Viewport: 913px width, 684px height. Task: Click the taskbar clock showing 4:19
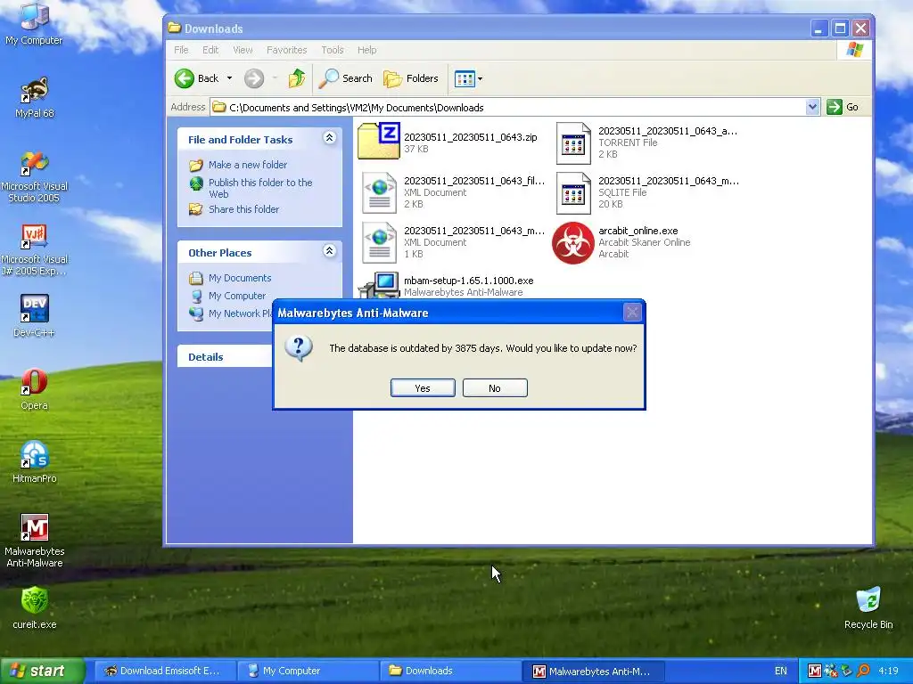pyautogui.click(x=888, y=671)
